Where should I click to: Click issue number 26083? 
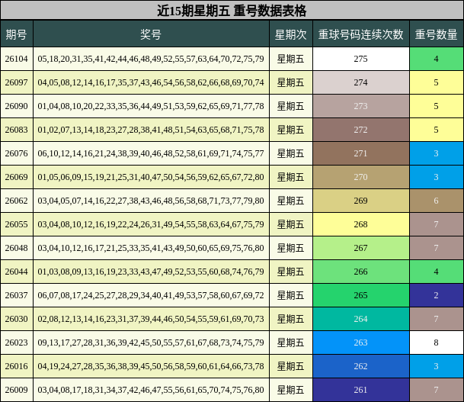point(17,130)
